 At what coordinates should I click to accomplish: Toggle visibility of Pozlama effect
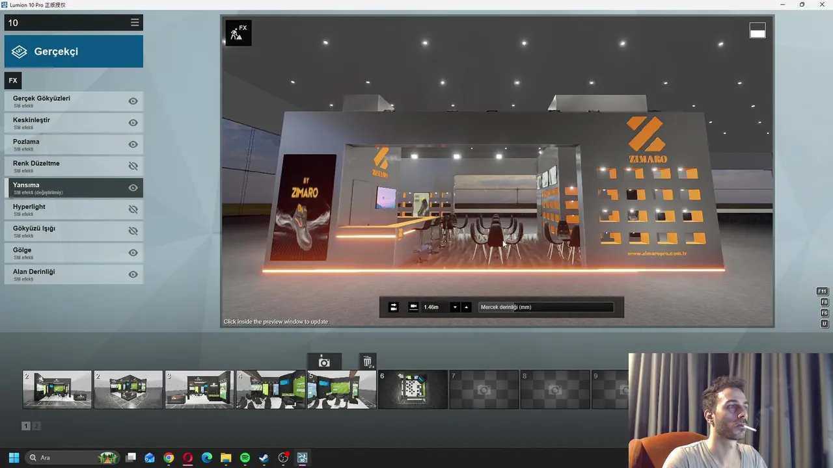[x=133, y=144]
